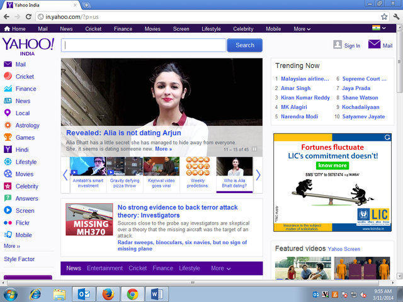Show next carousel stories with right arrow
The image size is (403, 302).
258,175
